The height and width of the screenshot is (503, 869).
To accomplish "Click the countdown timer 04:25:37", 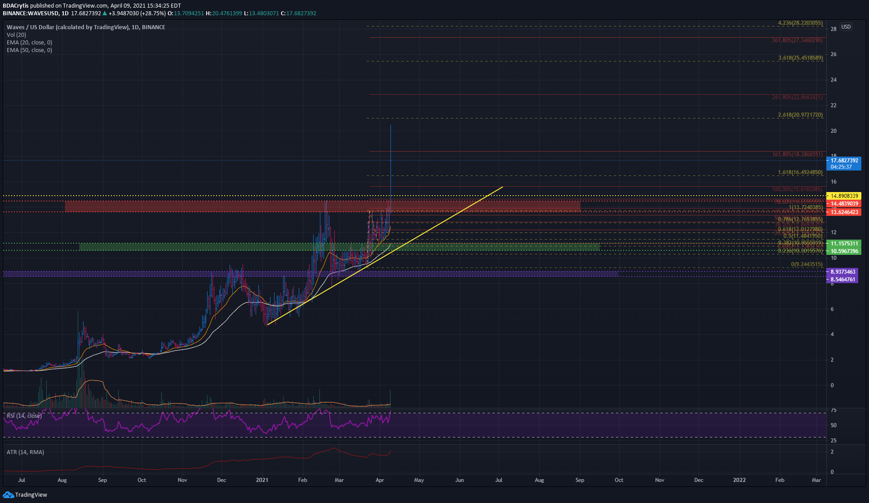I will (x=841, y=167).
